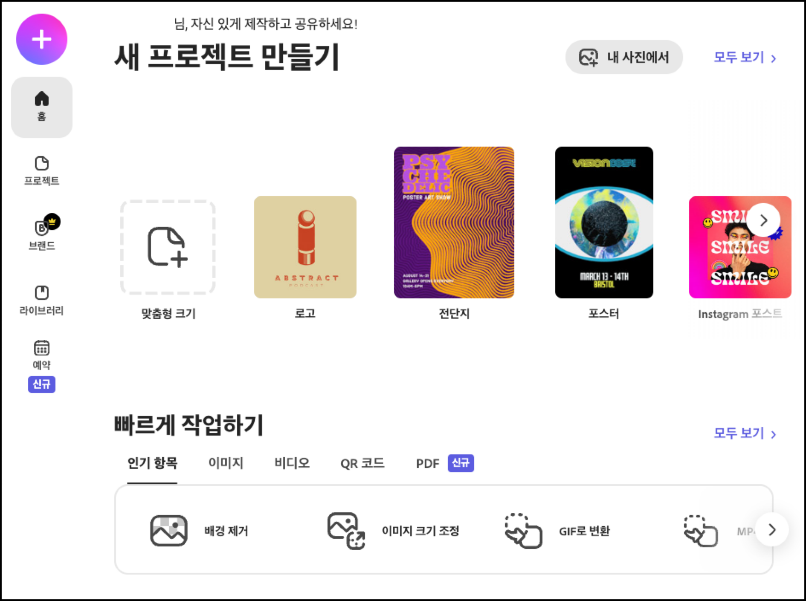
Task: Click the purple plus create button
Action: 41,39
